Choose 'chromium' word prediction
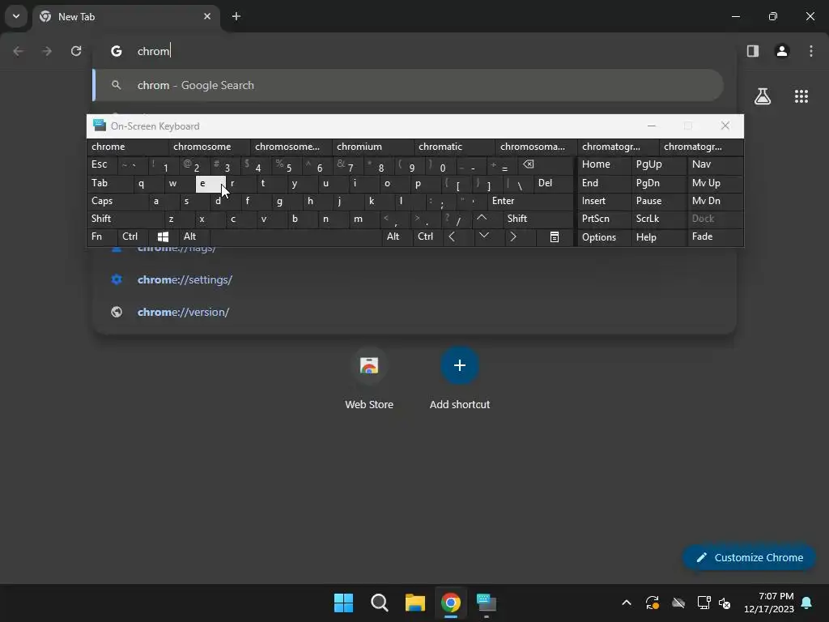 (372, 147)
